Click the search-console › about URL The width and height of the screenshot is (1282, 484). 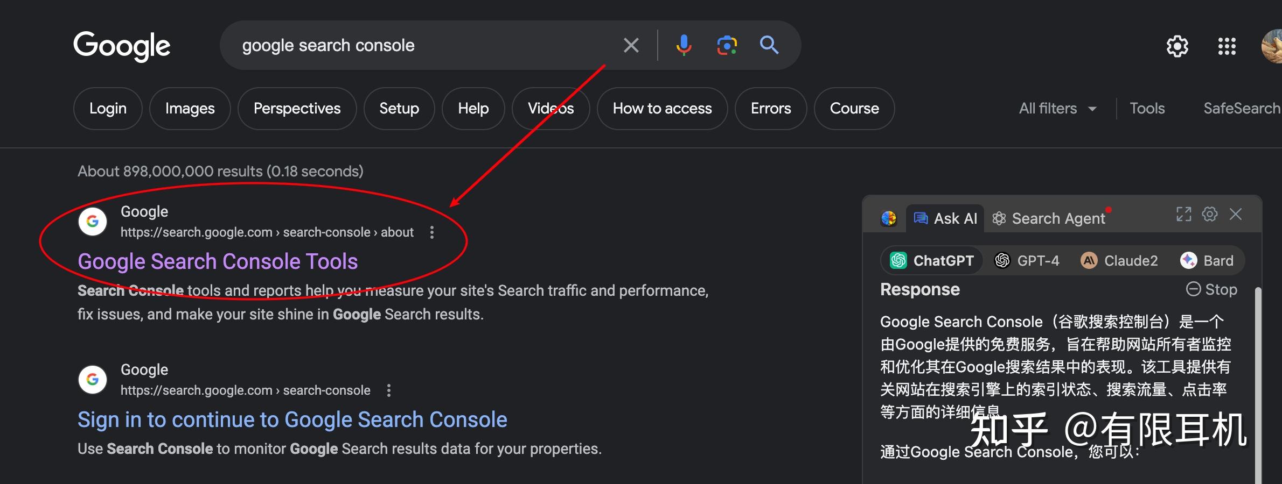[267, 232]
